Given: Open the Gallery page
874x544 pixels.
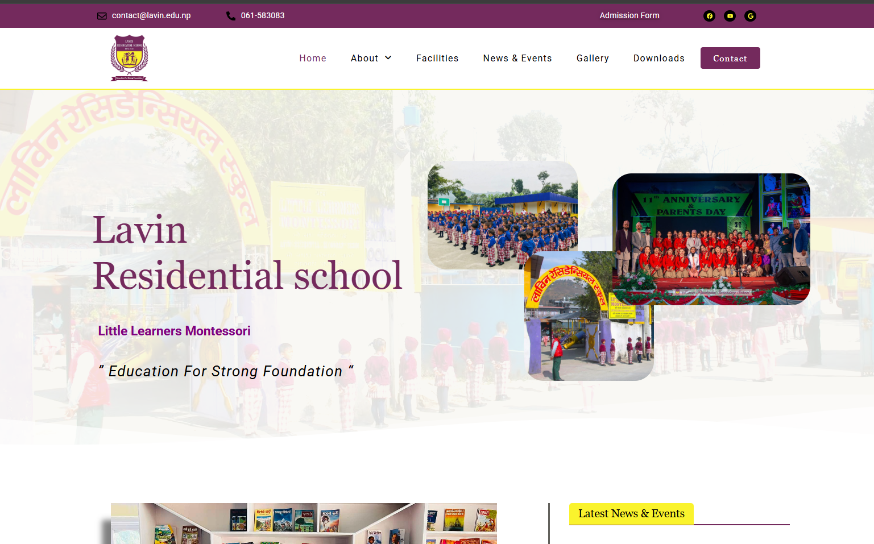Looking at the screenshot, I should pos(593,58).
